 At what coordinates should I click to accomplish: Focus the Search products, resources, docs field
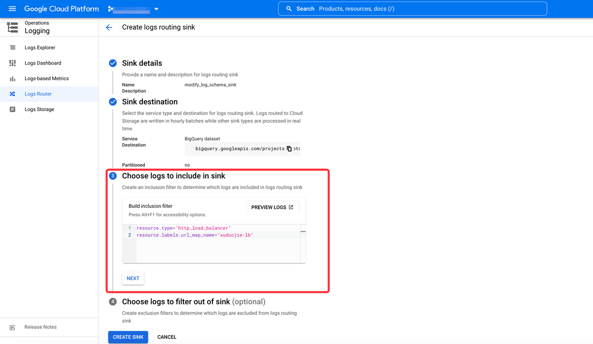[413, 9]
